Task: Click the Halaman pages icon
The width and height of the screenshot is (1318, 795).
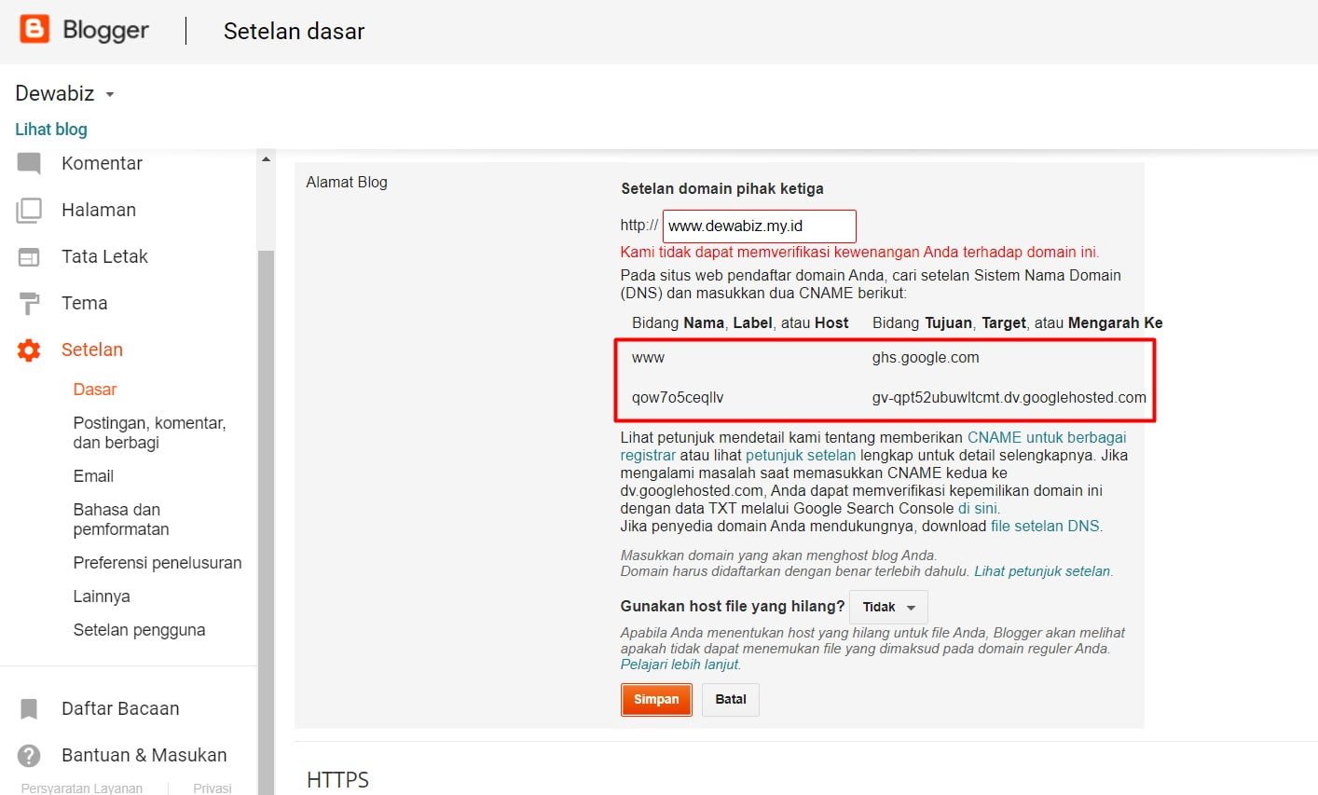Action: tap(29, 211)
